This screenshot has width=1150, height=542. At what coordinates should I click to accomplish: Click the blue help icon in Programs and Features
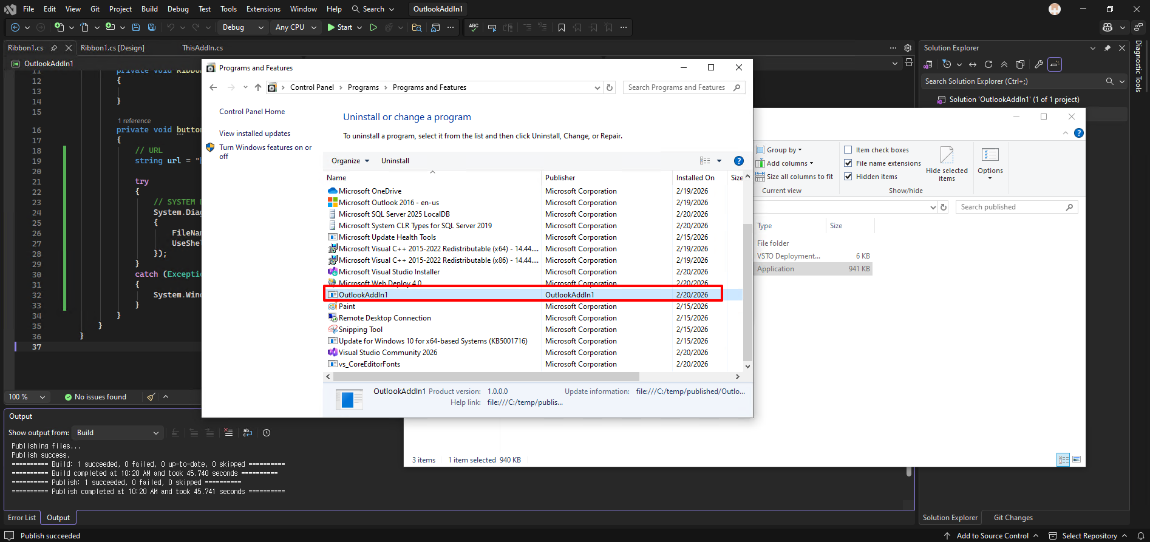coord(739,161)
